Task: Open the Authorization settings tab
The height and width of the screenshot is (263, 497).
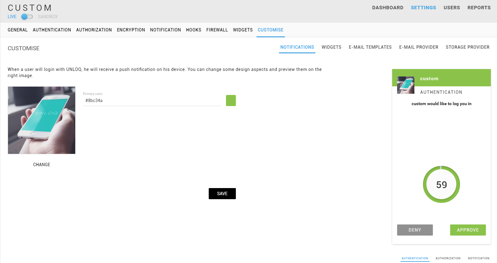Action: click(94, 30)
